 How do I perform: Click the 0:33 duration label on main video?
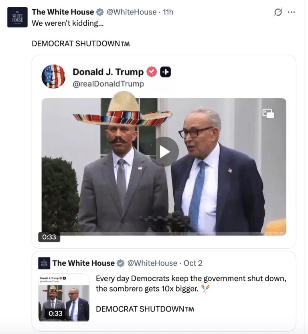[x=49, y=237]
